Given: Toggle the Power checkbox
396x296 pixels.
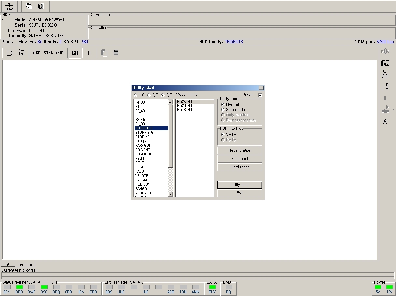Looking at the screenshot, I should pyautogui.click(x=260, y=95).
